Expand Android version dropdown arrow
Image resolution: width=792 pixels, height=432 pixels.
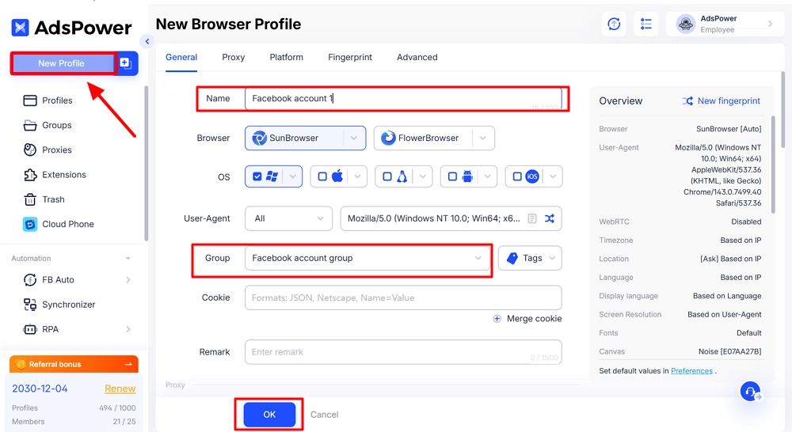pos(487,176)
